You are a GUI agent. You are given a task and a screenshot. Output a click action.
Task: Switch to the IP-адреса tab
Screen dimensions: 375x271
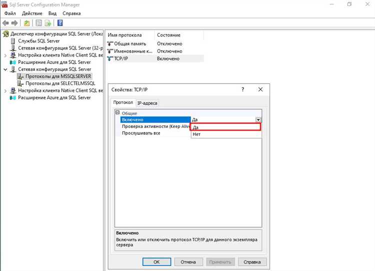(x=147, y=103)
